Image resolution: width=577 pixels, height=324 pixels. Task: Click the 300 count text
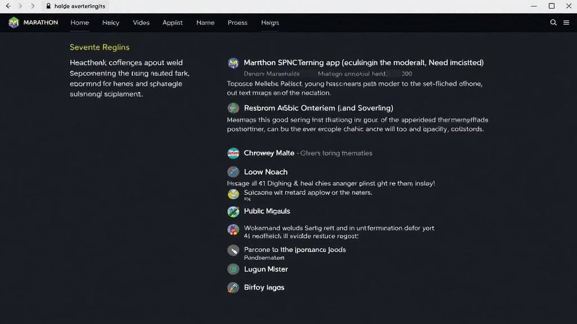(407, 74)
